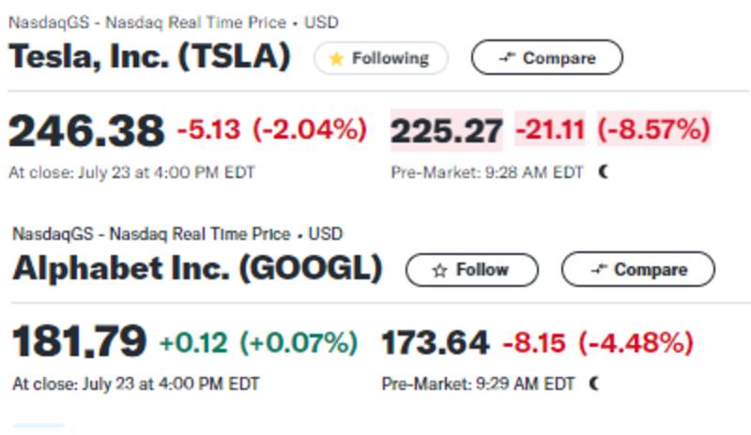Click the Tesla, Inc. (TSLA) heading

point(149,57)
